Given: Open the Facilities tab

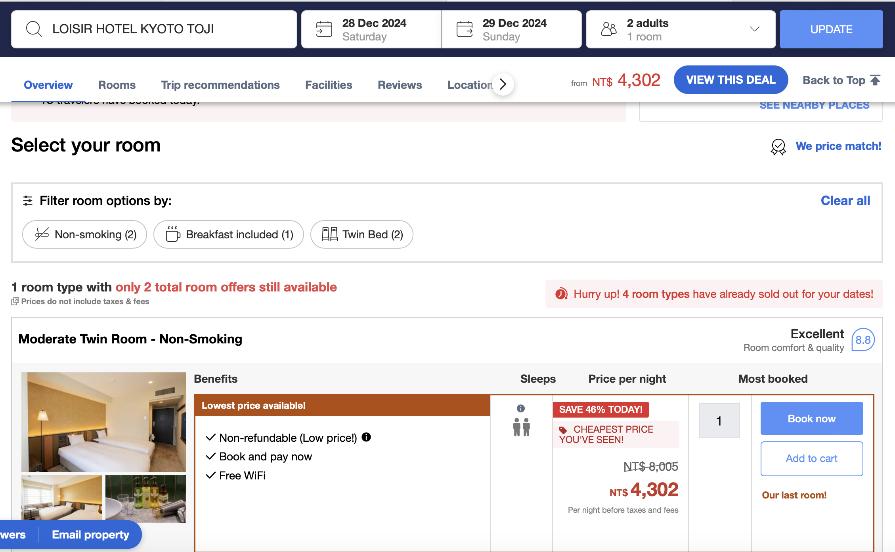Looking at the screenshot, I should [328, 85].
